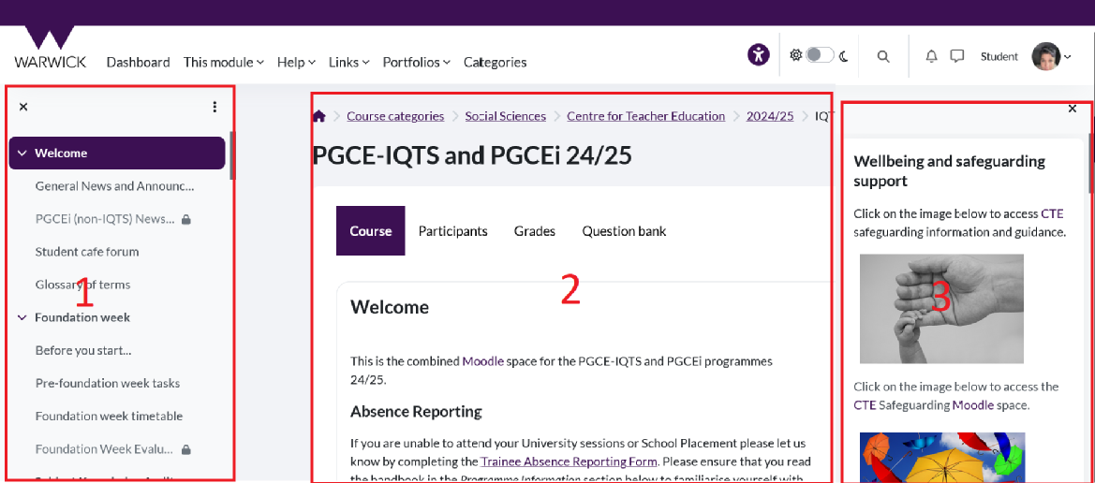The image size is (1095, 483).
Task: Click the Warwick logo
Action: tap(50, 50)
